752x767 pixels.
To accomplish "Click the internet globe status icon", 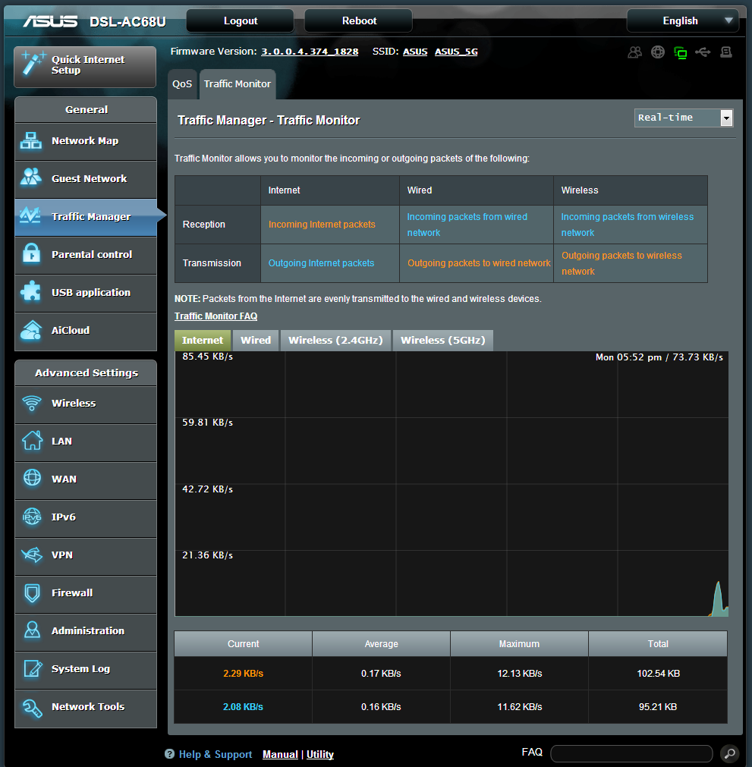I will click(658, 52).
